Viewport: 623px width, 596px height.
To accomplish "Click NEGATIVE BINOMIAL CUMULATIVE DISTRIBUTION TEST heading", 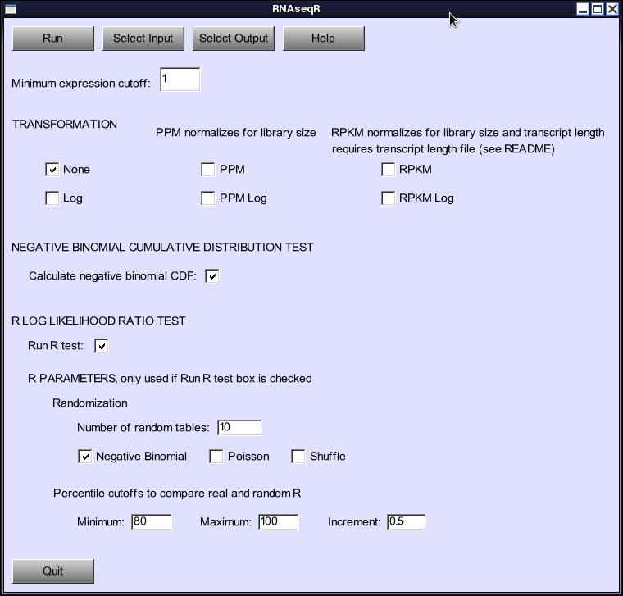I will point(162,247).
